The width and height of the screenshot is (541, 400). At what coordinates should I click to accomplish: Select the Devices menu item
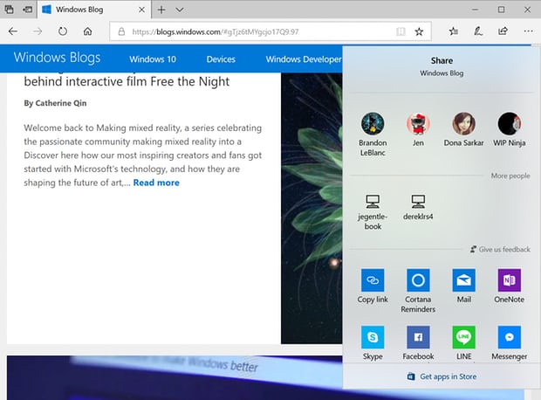221,59
